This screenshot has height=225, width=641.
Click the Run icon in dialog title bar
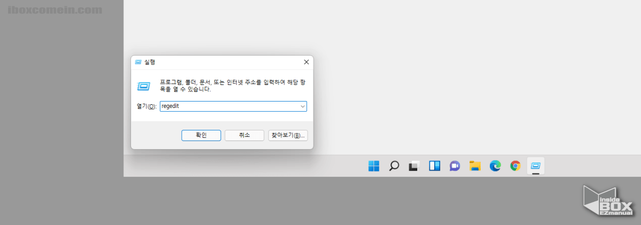click(138, 62)
